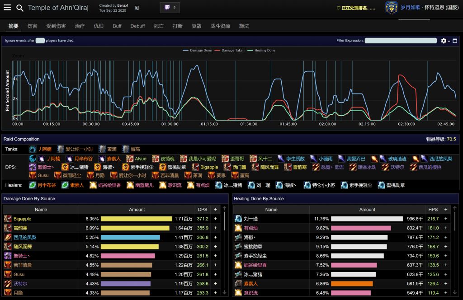Click the report copy icon beside date
The image size is (463, 300).
click(x=137, y=8)
